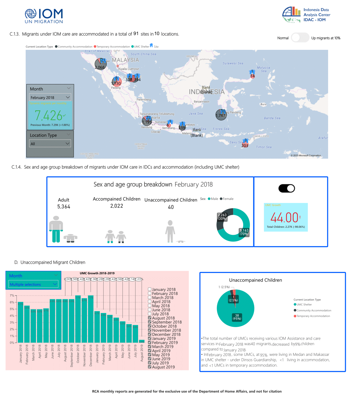This screenshot has width=351, height=398.
Task: Check the January 2018 checkbox
Action: tap(150, 289)
